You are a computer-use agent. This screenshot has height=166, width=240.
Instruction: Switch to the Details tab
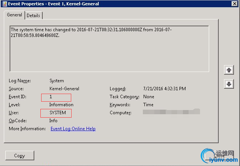[x=34, y=16]
